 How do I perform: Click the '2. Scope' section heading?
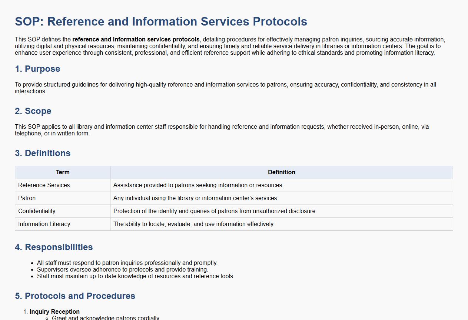pyautogui.click(x=33, y=111)
